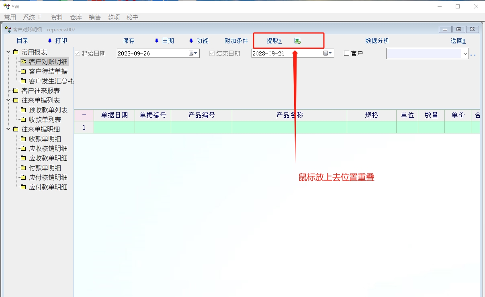Toggle the 结束日期 checkbox
Screen dimensions: 485x297
(x=212, y=53)
